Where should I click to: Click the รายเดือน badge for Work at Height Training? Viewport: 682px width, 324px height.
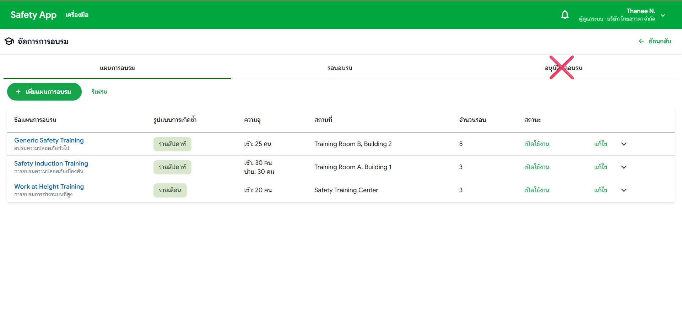tap(170, 190)
